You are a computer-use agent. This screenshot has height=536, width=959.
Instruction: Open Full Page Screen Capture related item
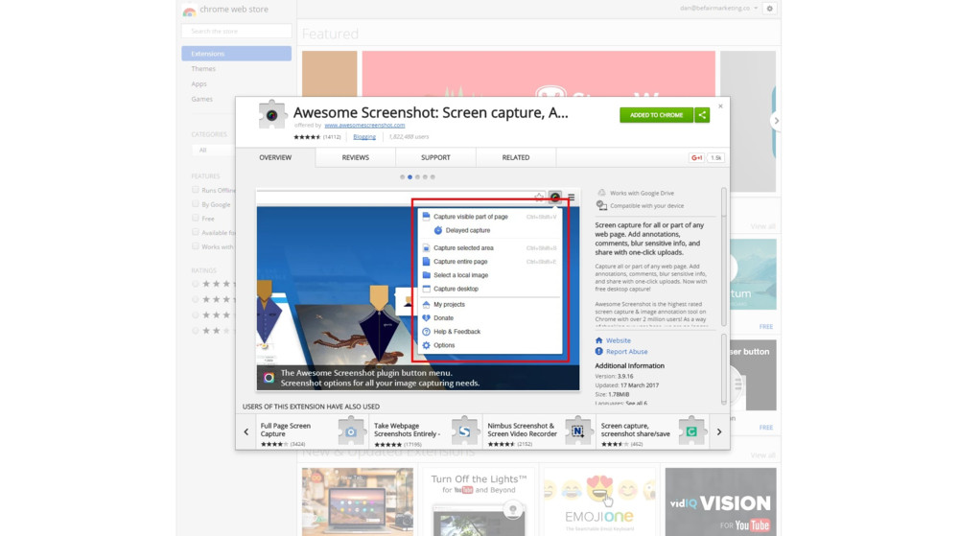313,432
